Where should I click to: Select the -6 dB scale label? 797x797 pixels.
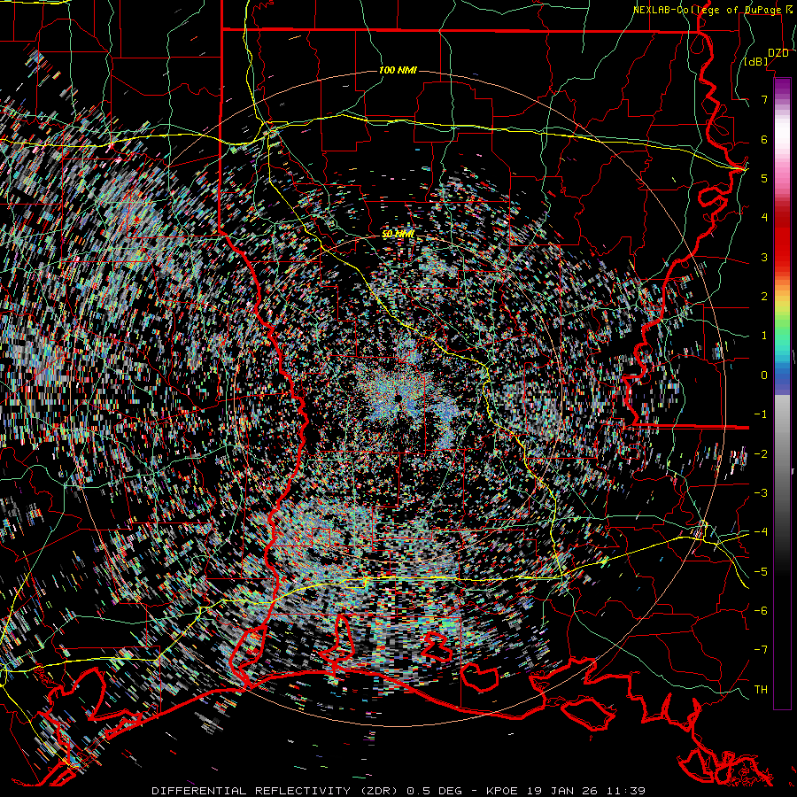tap(761, 610)
